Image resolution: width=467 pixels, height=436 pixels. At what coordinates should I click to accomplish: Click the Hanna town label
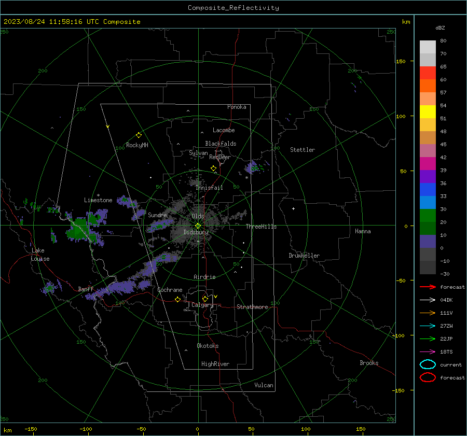(x=363, y=231)
